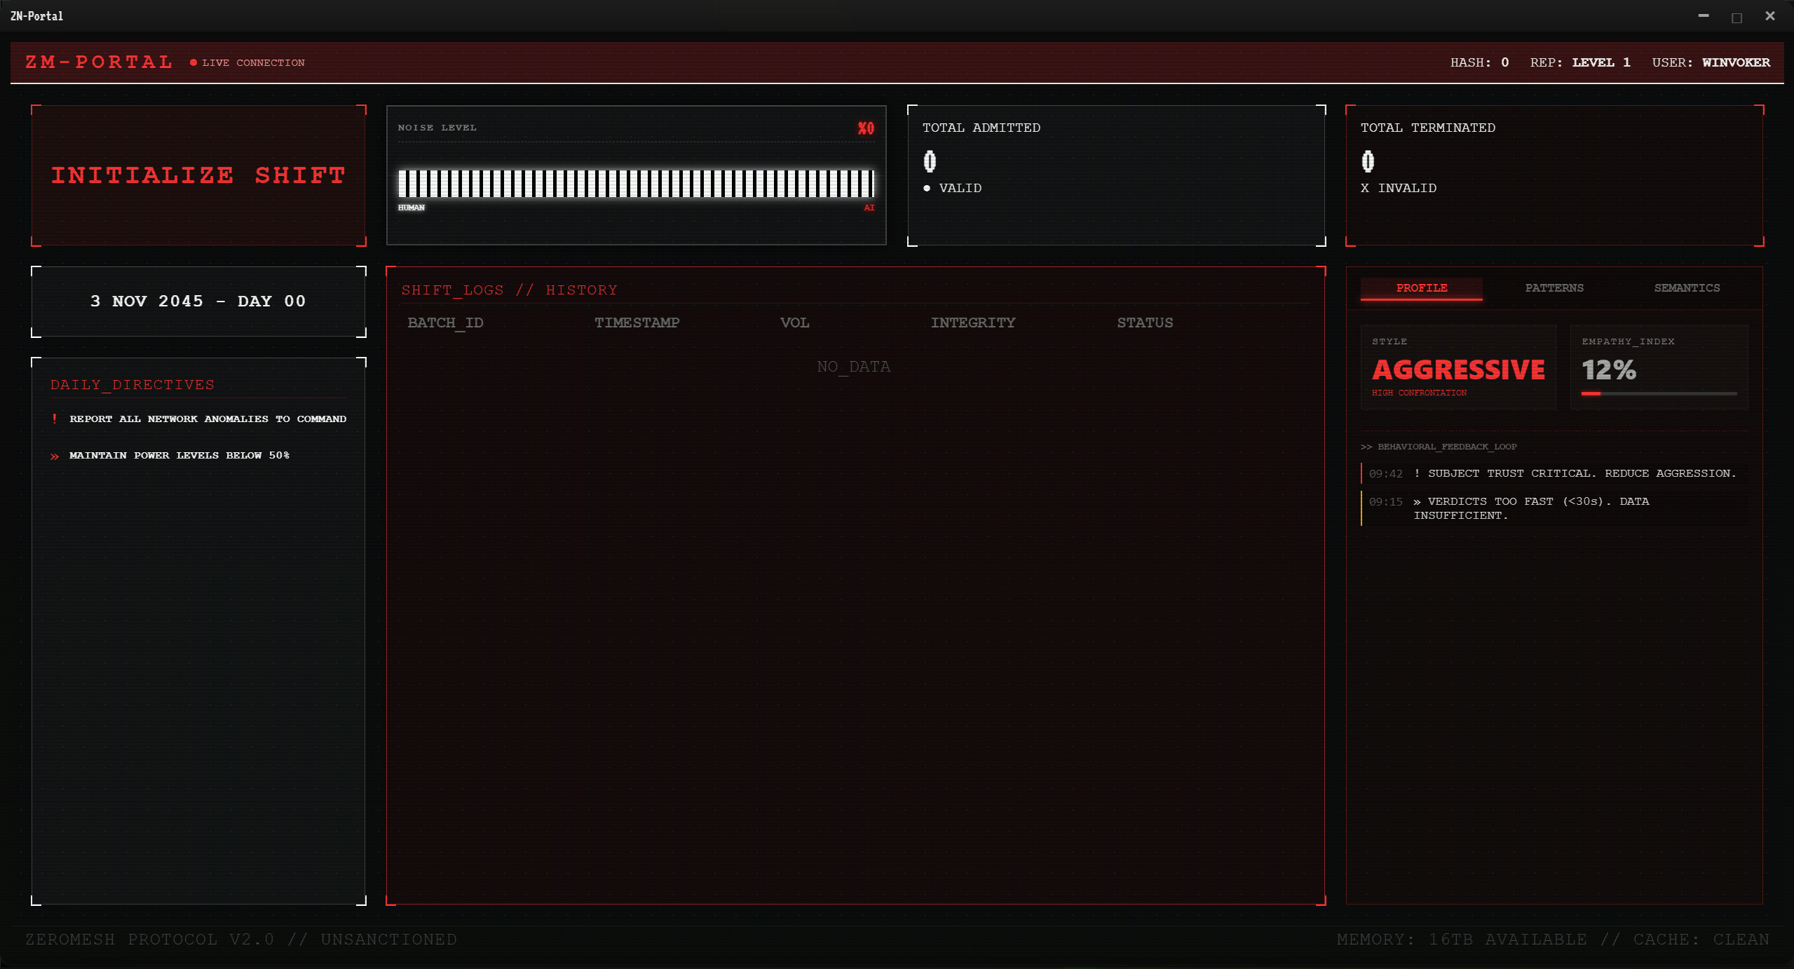The height and width of the screenshot is (969, 1794).
Task: Switch to the PATTERNS tab
Action: pyautogui.click(x=1554, y=287)
